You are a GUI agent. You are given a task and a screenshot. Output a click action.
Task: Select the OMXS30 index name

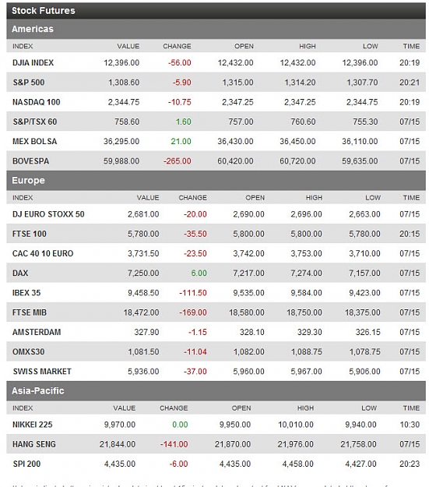[29, 352]
